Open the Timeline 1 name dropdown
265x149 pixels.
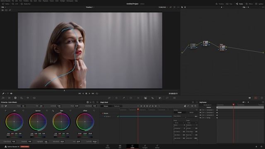[90, 7]
